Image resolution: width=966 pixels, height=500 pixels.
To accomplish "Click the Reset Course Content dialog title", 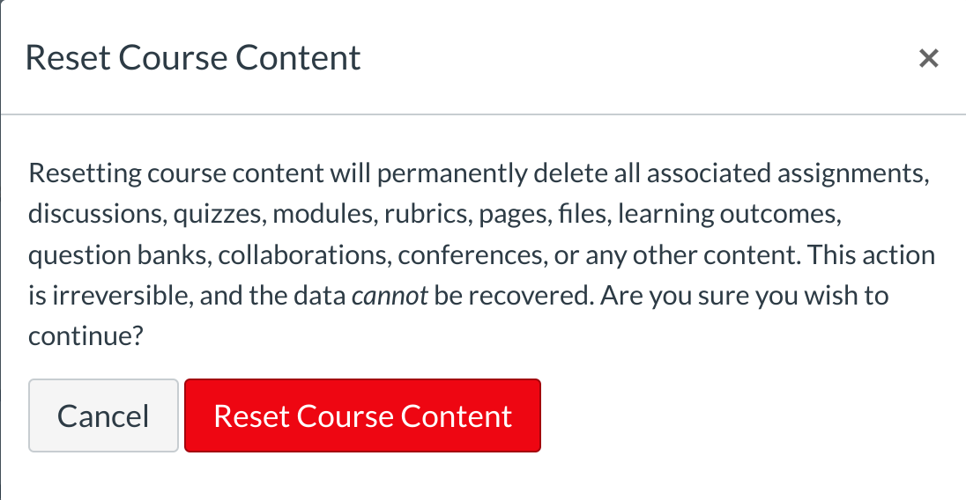I will pyautogui.click(x=193, y=58).
